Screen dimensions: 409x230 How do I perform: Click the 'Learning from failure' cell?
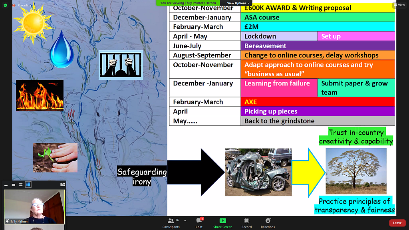(x=279, y=88)
